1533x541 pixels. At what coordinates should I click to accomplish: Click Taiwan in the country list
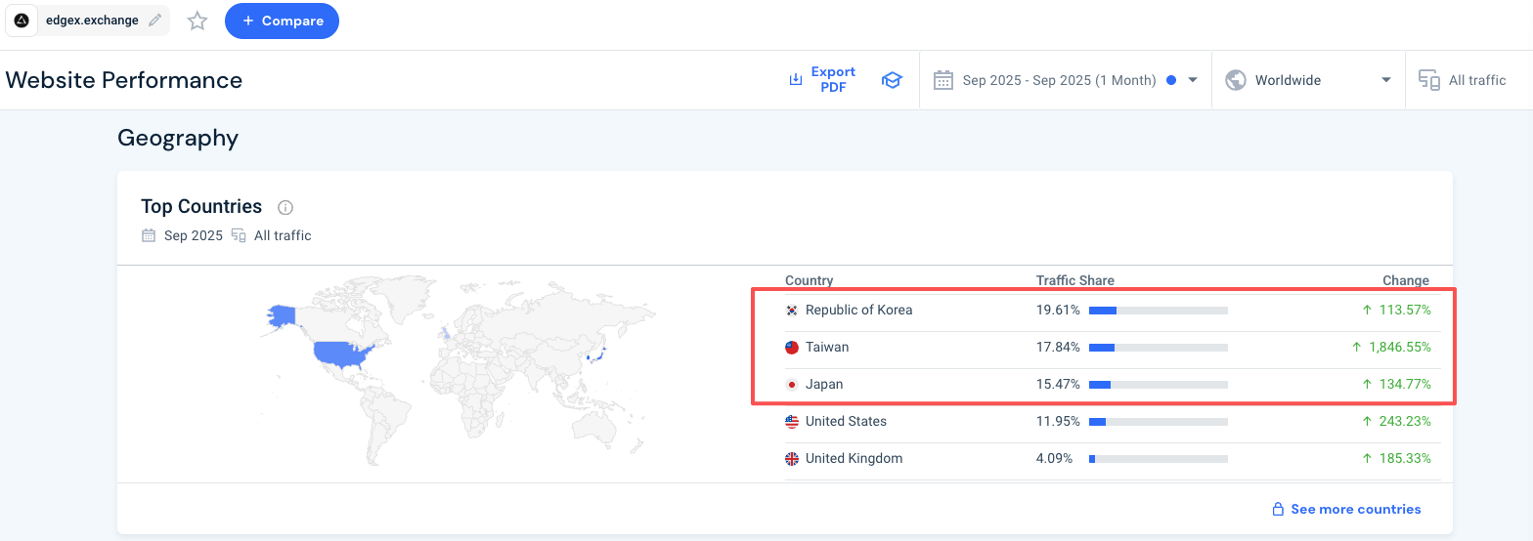827,347
